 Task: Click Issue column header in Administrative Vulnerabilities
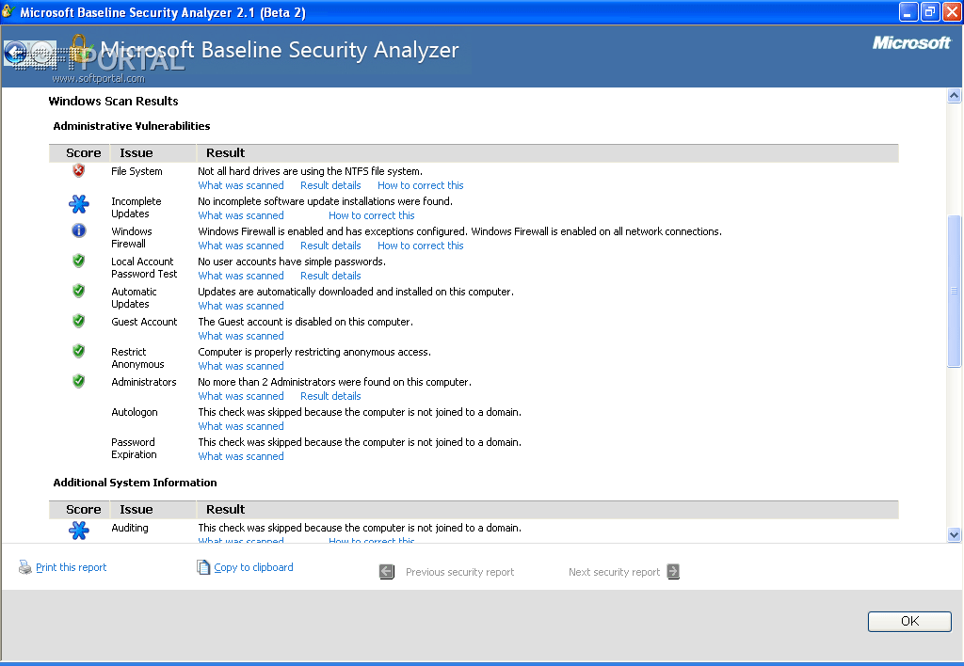coord(137,153)
